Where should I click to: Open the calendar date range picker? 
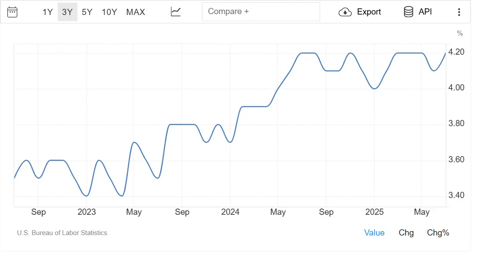tap(12, 12)
